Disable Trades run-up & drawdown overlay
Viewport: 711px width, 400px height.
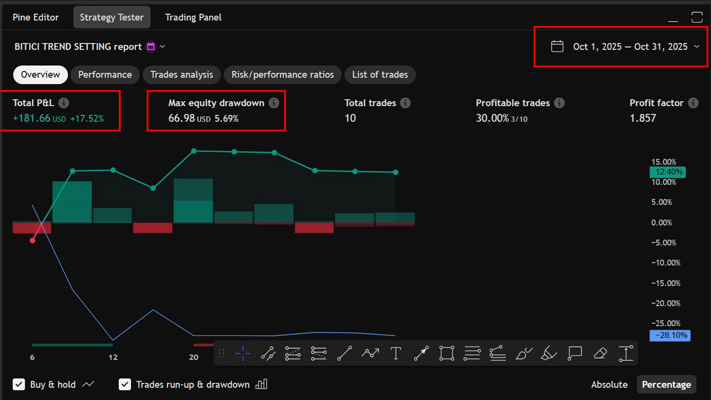125,384
